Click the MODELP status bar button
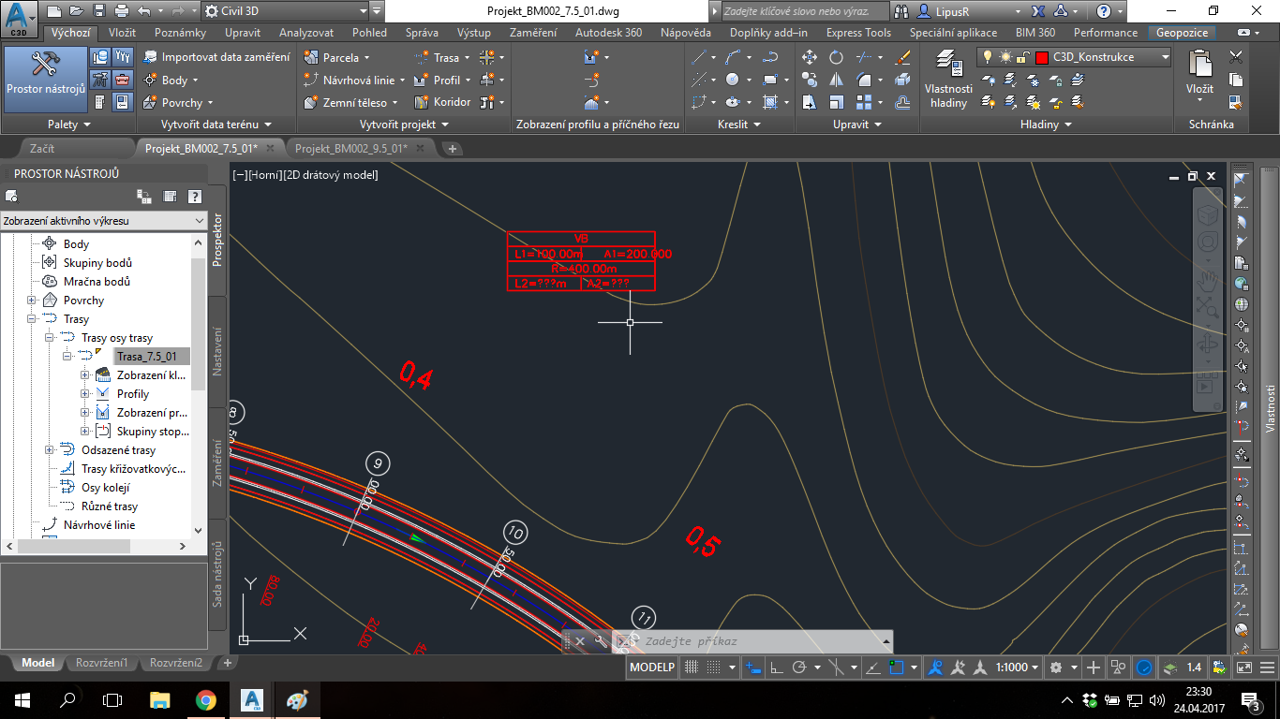1280x719 pixels. tap(652, 668)
